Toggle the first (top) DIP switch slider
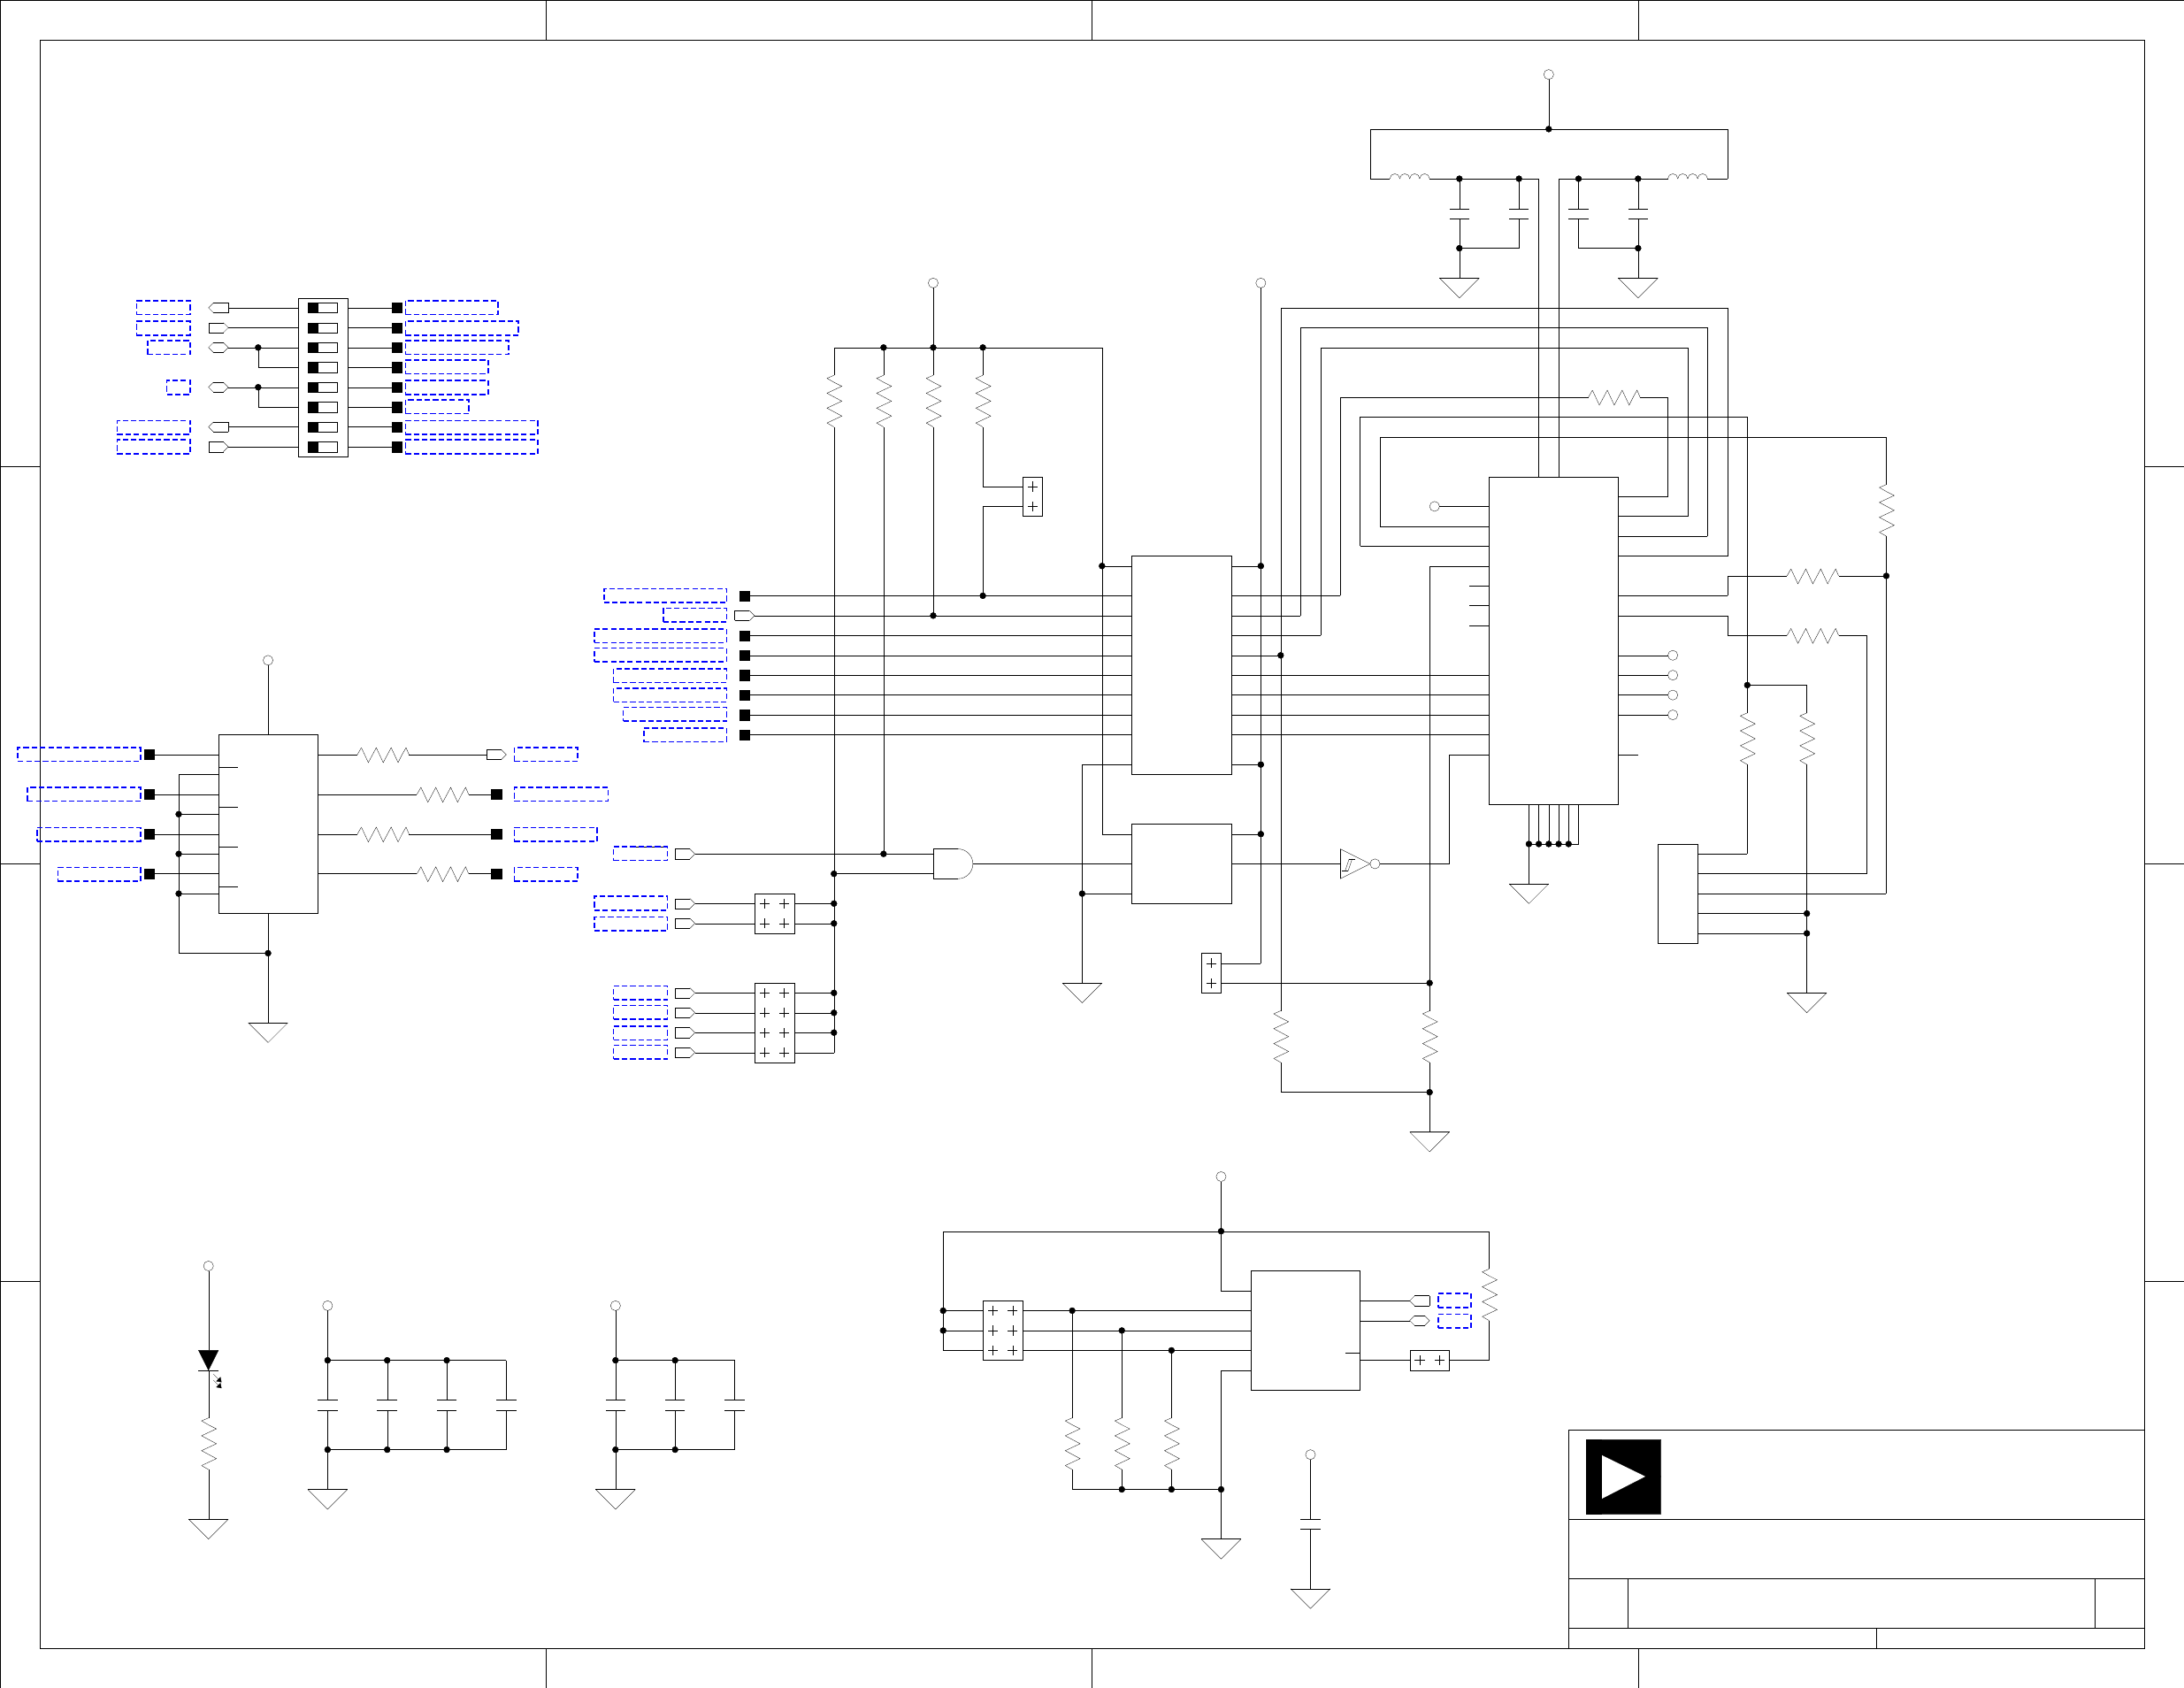This screenshot has width=2184, height=1688. tap(323, 308)
